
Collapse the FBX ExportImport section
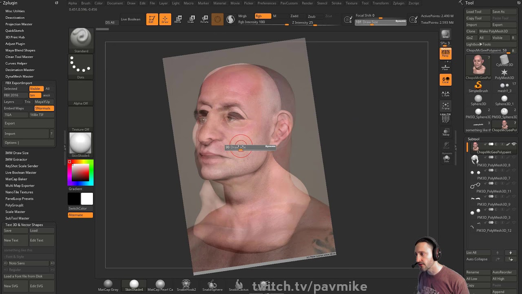(x=19, y=83)
